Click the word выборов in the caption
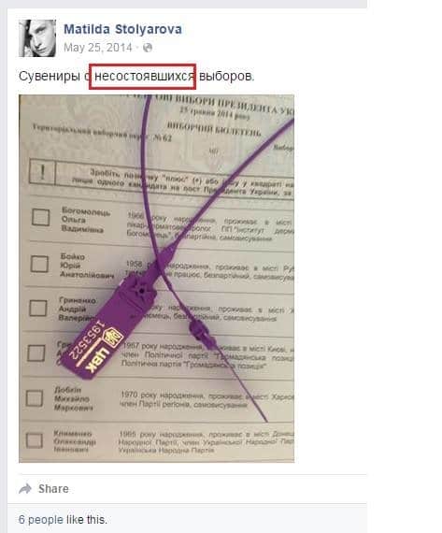Screen dimensions: 442x533 click(x=226, y=76)
